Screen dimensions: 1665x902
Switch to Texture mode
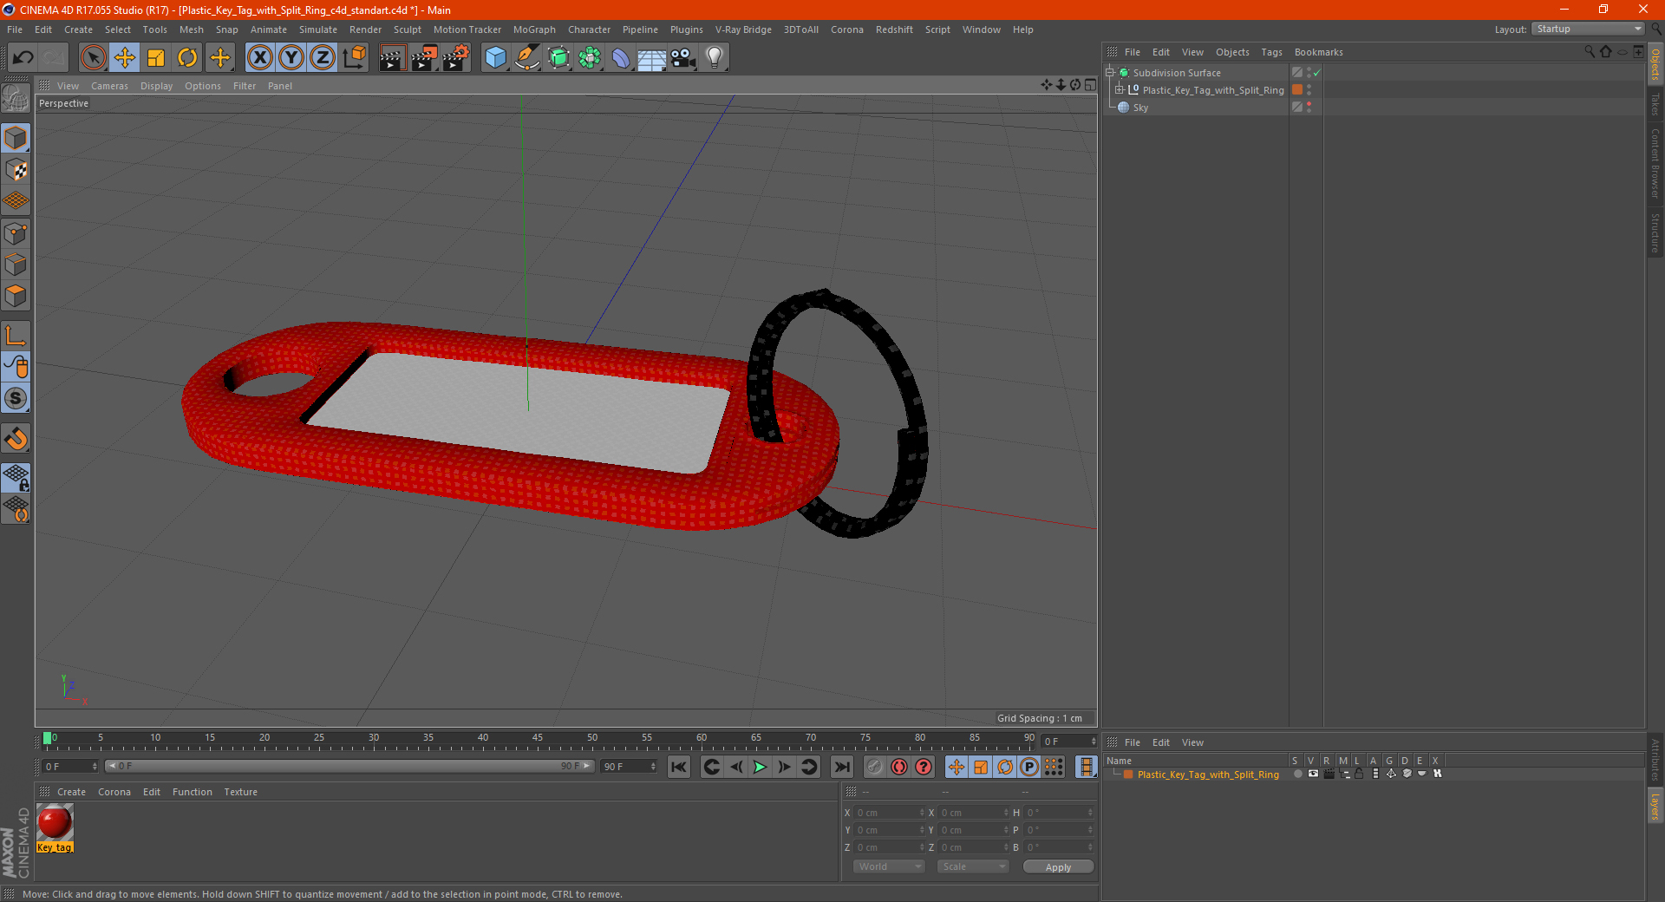[x=16, y=169]
